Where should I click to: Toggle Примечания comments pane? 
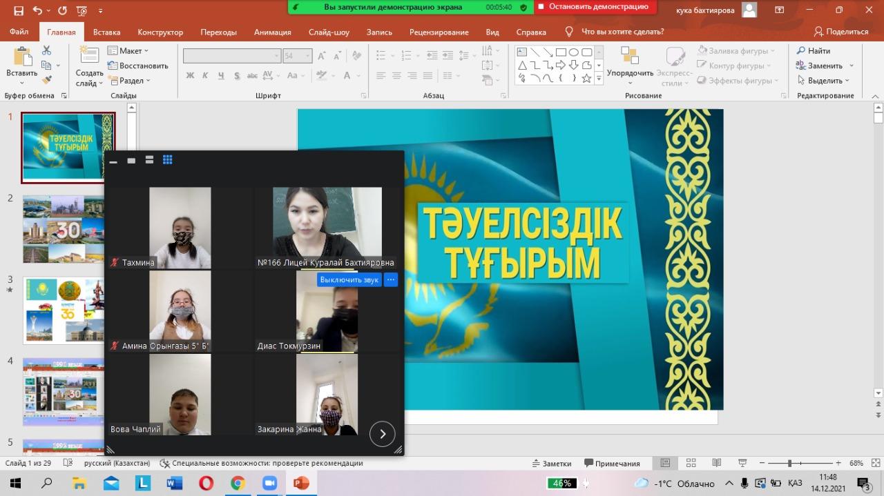tap(612, 463)
